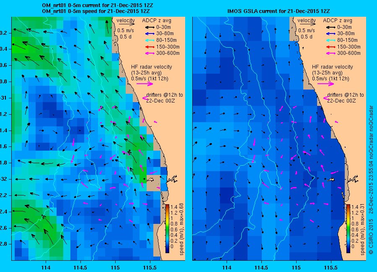Viewport: 377px width, 272px height.
Task: Click the magenta HF radar arrow, right panel
Action: point(326,84)
